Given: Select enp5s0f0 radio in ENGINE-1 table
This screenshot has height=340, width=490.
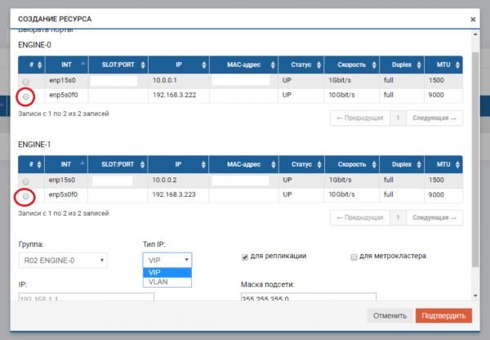Looking at the screenshot, I should point(26,196).
